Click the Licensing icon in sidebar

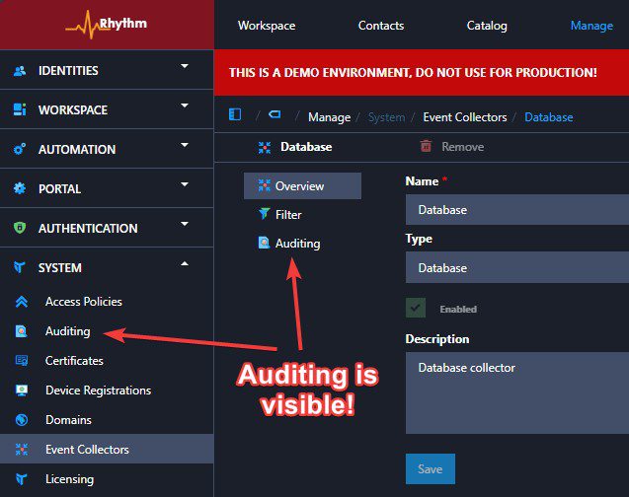click(x=21, y=479)
